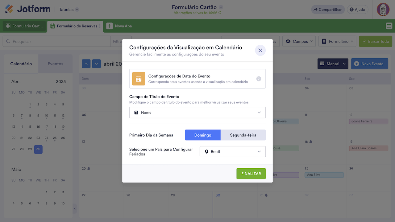Viewport: 395px width, 222px height.
Task: Open the Campos visibility dropdown
Action: (299, 41)
